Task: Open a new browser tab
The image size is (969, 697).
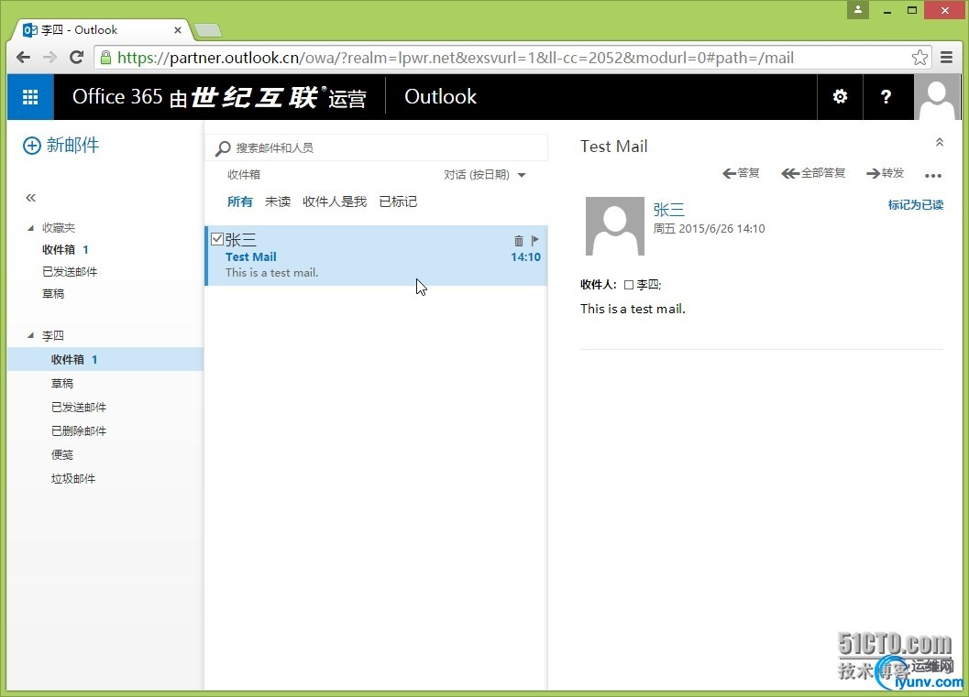Action: (x=207, y=30)
